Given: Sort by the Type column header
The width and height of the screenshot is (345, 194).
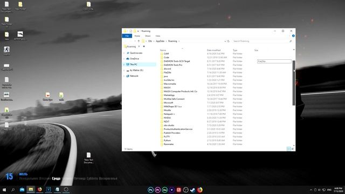Looking at the screenshot, I should click(x=235, y=50).
